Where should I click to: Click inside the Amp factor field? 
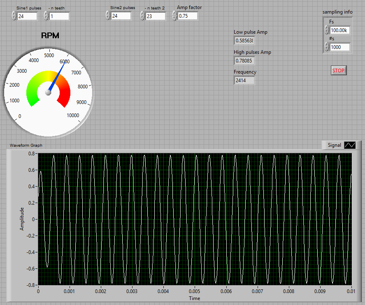[187, 16]
